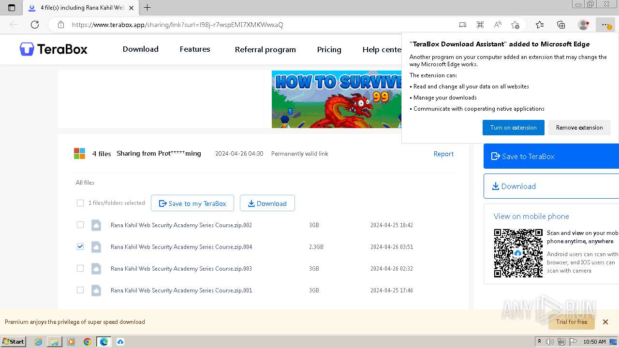The image size is (619, 348).
Task: Select checkbox for Course.zip.001
Action: coord(80,290)
